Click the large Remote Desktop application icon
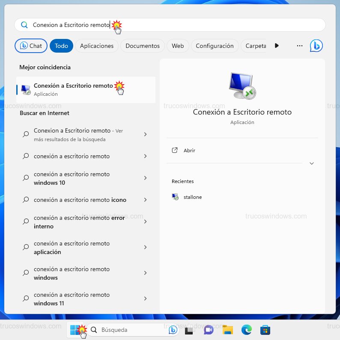The image size is (340, 340). [242, 86]
